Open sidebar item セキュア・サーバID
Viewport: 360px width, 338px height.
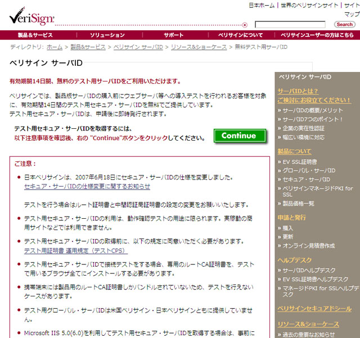pos(306,179)
